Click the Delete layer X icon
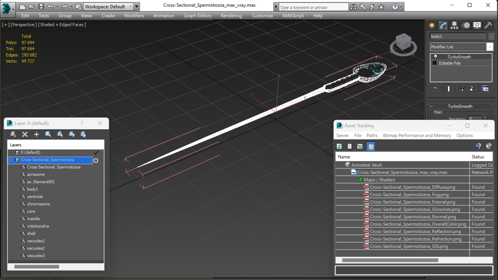Screen dimensions: 498x280 coord(25,134)
